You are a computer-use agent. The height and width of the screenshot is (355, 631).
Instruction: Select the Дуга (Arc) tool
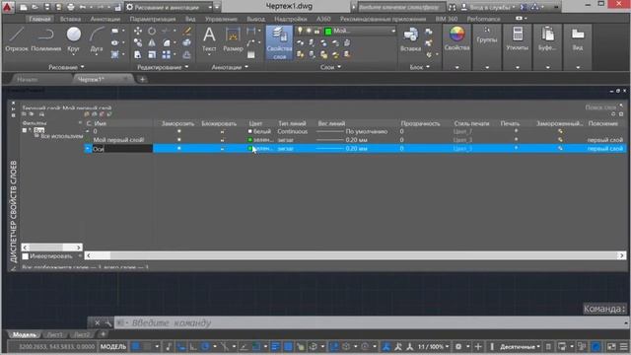coord(97,39)
